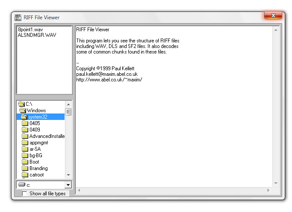Select the 0405 folder name
The width and height of the screenshot is (292, 212).
coord(35,123)
